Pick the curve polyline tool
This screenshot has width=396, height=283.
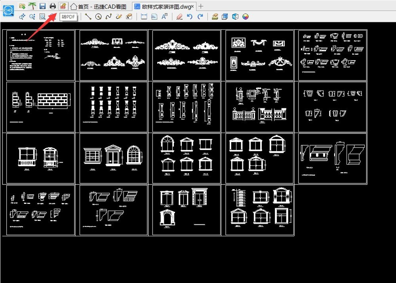click(x=109, y=17)
